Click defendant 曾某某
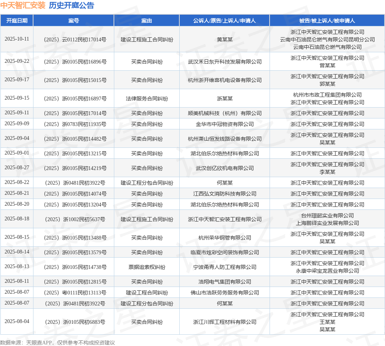 [327, 65]
